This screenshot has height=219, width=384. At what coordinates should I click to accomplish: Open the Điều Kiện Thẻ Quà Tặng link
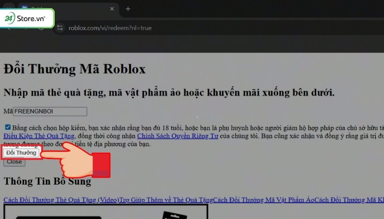click(x=39, y=136)
